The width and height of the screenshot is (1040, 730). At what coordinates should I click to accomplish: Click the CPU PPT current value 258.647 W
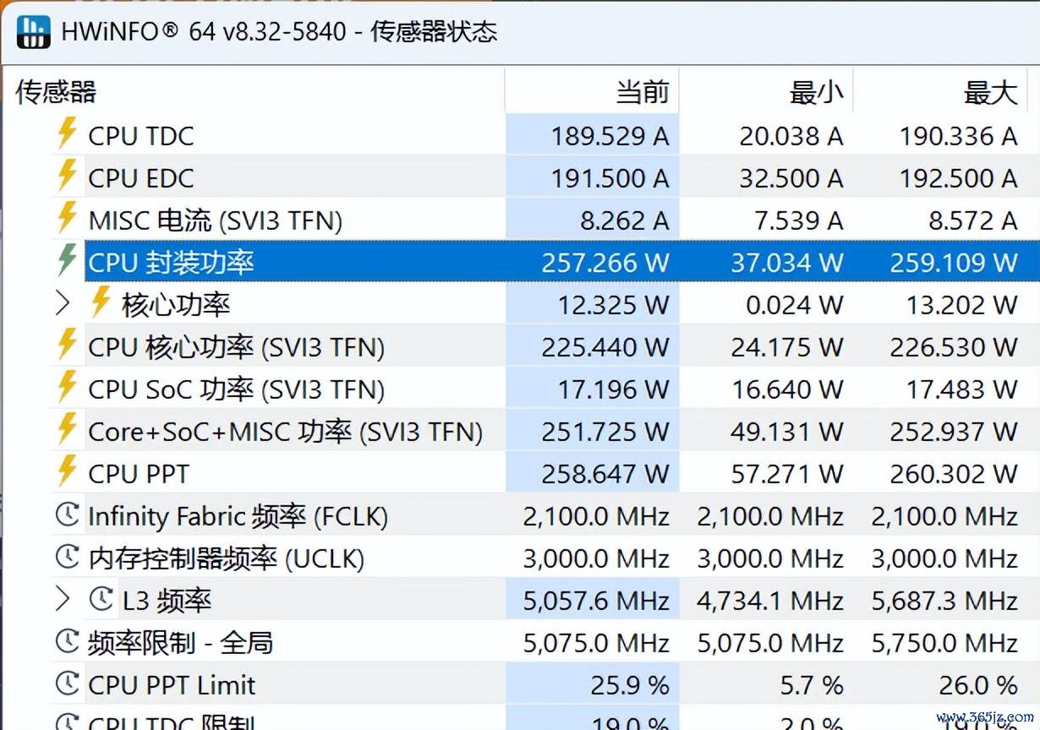click(605, 474)
